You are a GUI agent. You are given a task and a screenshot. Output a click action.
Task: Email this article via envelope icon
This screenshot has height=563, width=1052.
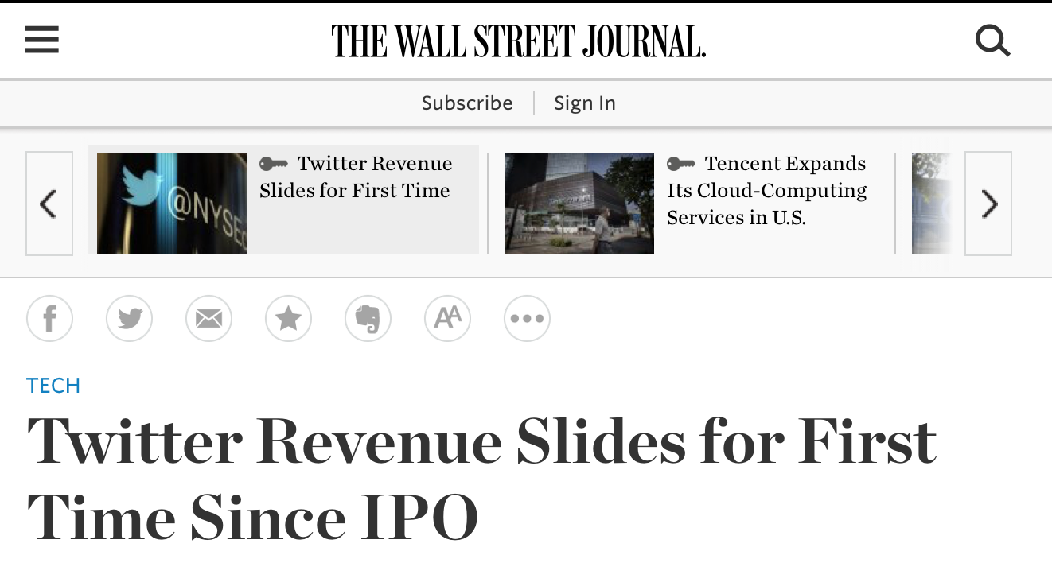tap(208, 319)
